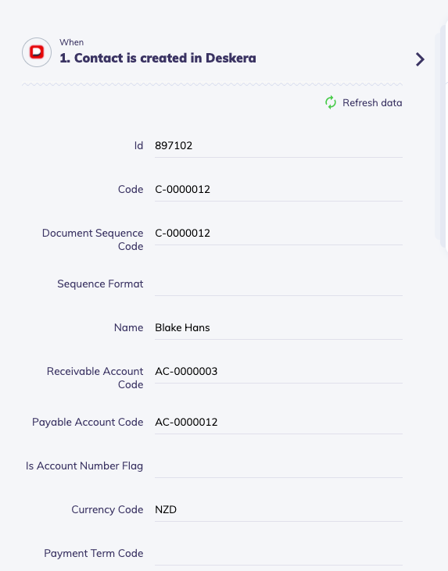Click the Sequence Format label

tap(100, 284)
